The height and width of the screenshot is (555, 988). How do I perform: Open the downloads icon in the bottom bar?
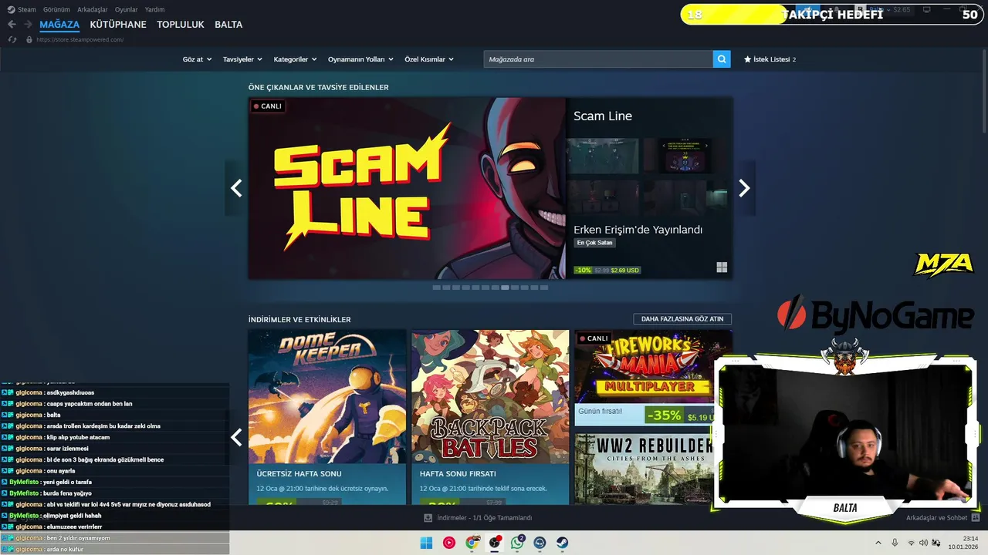pos(428,518)
